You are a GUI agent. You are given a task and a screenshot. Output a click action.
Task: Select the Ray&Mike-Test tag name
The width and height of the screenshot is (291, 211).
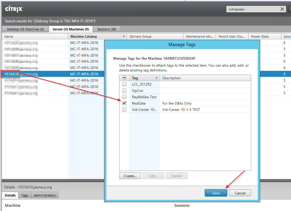point(144,97)
